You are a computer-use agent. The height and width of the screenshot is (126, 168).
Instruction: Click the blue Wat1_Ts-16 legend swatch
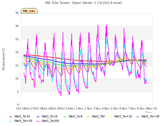38,117
